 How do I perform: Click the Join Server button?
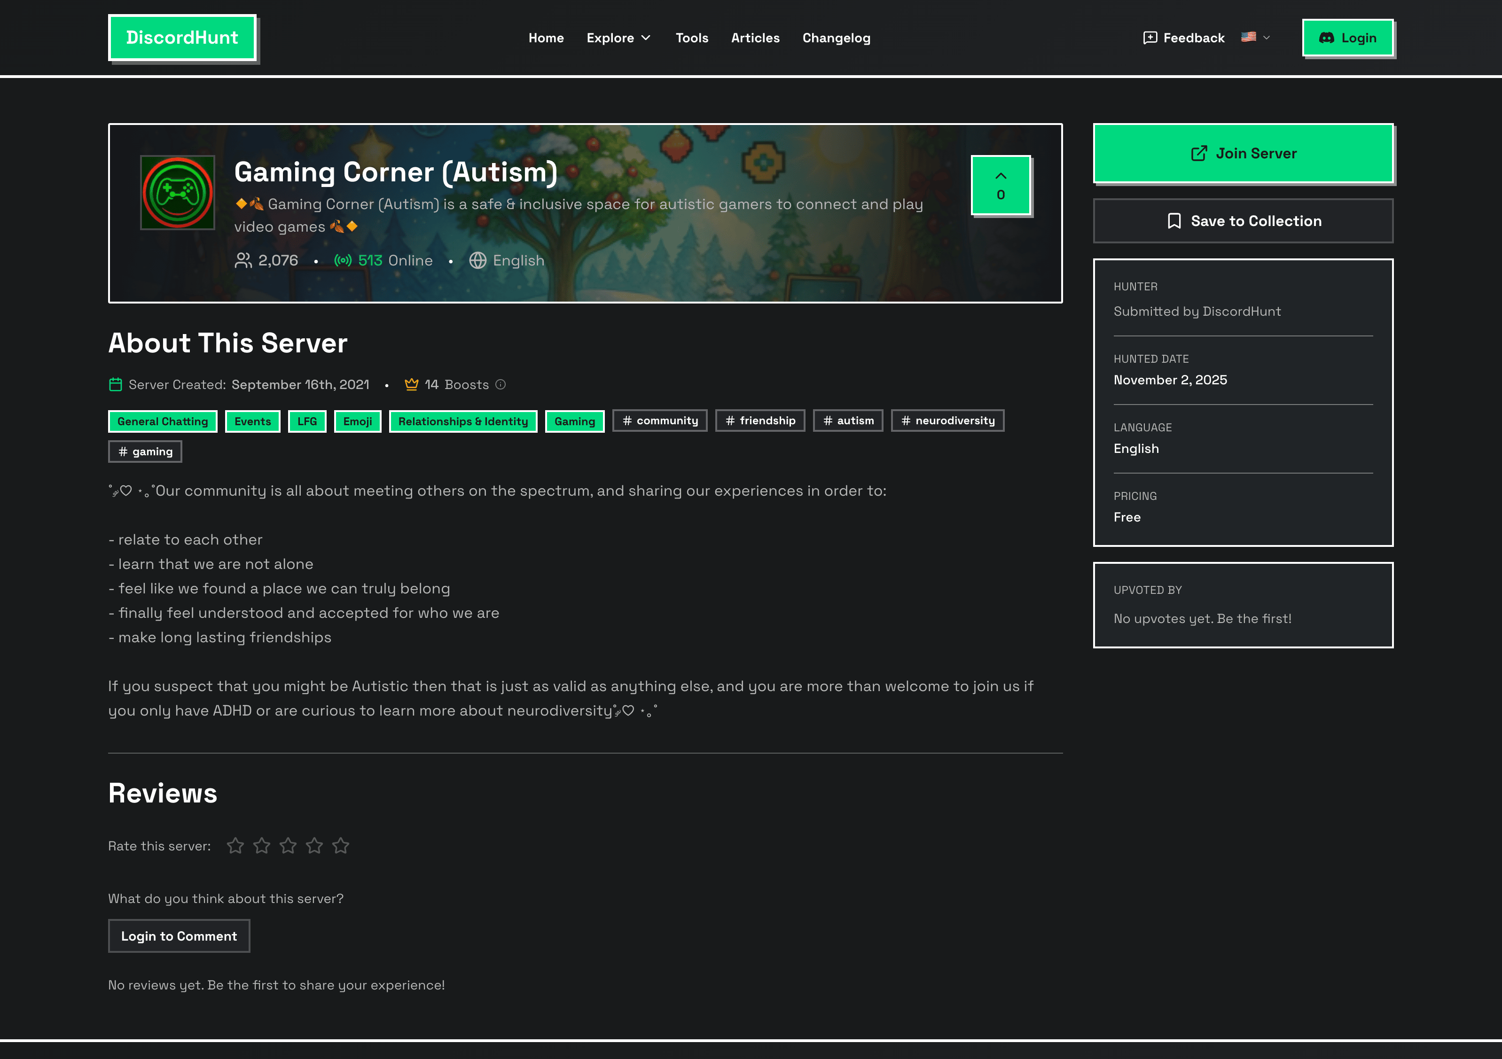[1243, 153]
